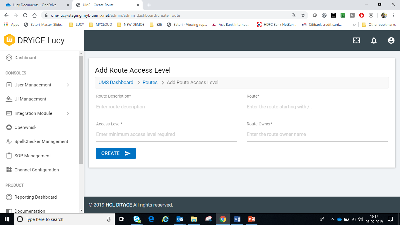Click the Reporting Dashboard icon
The width and height of the screenshot is (400, 225).
[9, 197]
